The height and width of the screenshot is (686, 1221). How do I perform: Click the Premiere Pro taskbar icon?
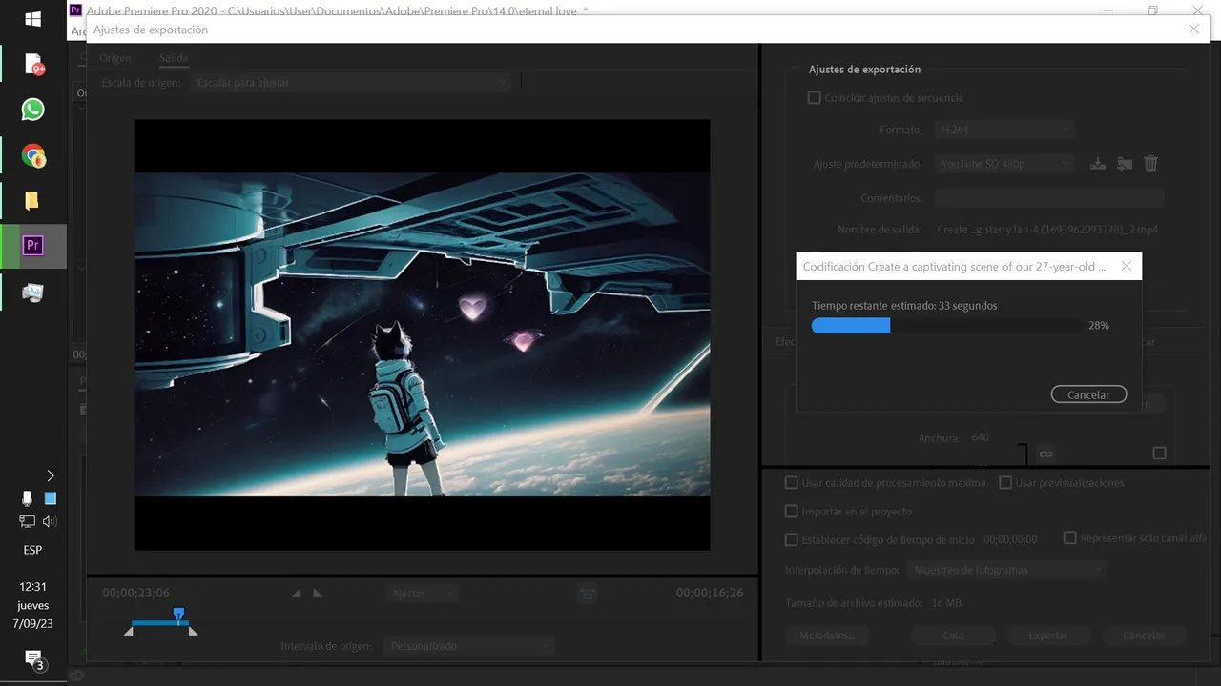[33, 246]
